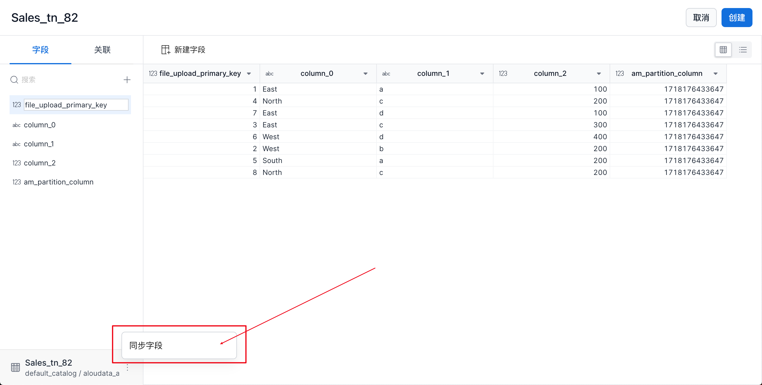Click the 123 type icon in am_partition_column header
This screenshot has width=762, height=385.
pos(620,73)
